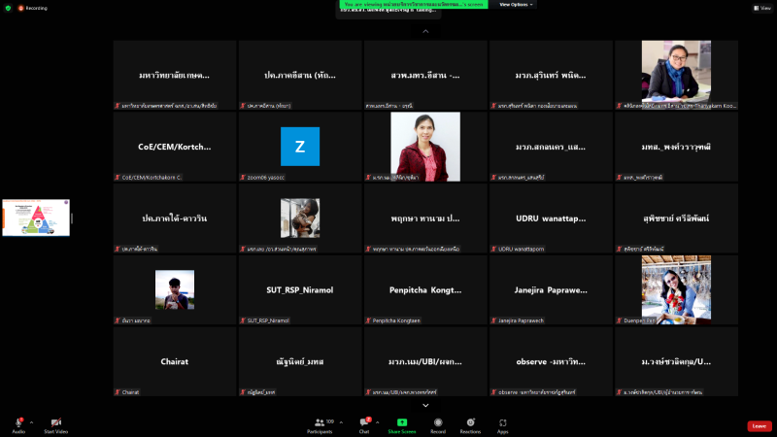Screen dimensions: 777x437
Task: Select the shared screen thumbnail on left
Action: 36,218
